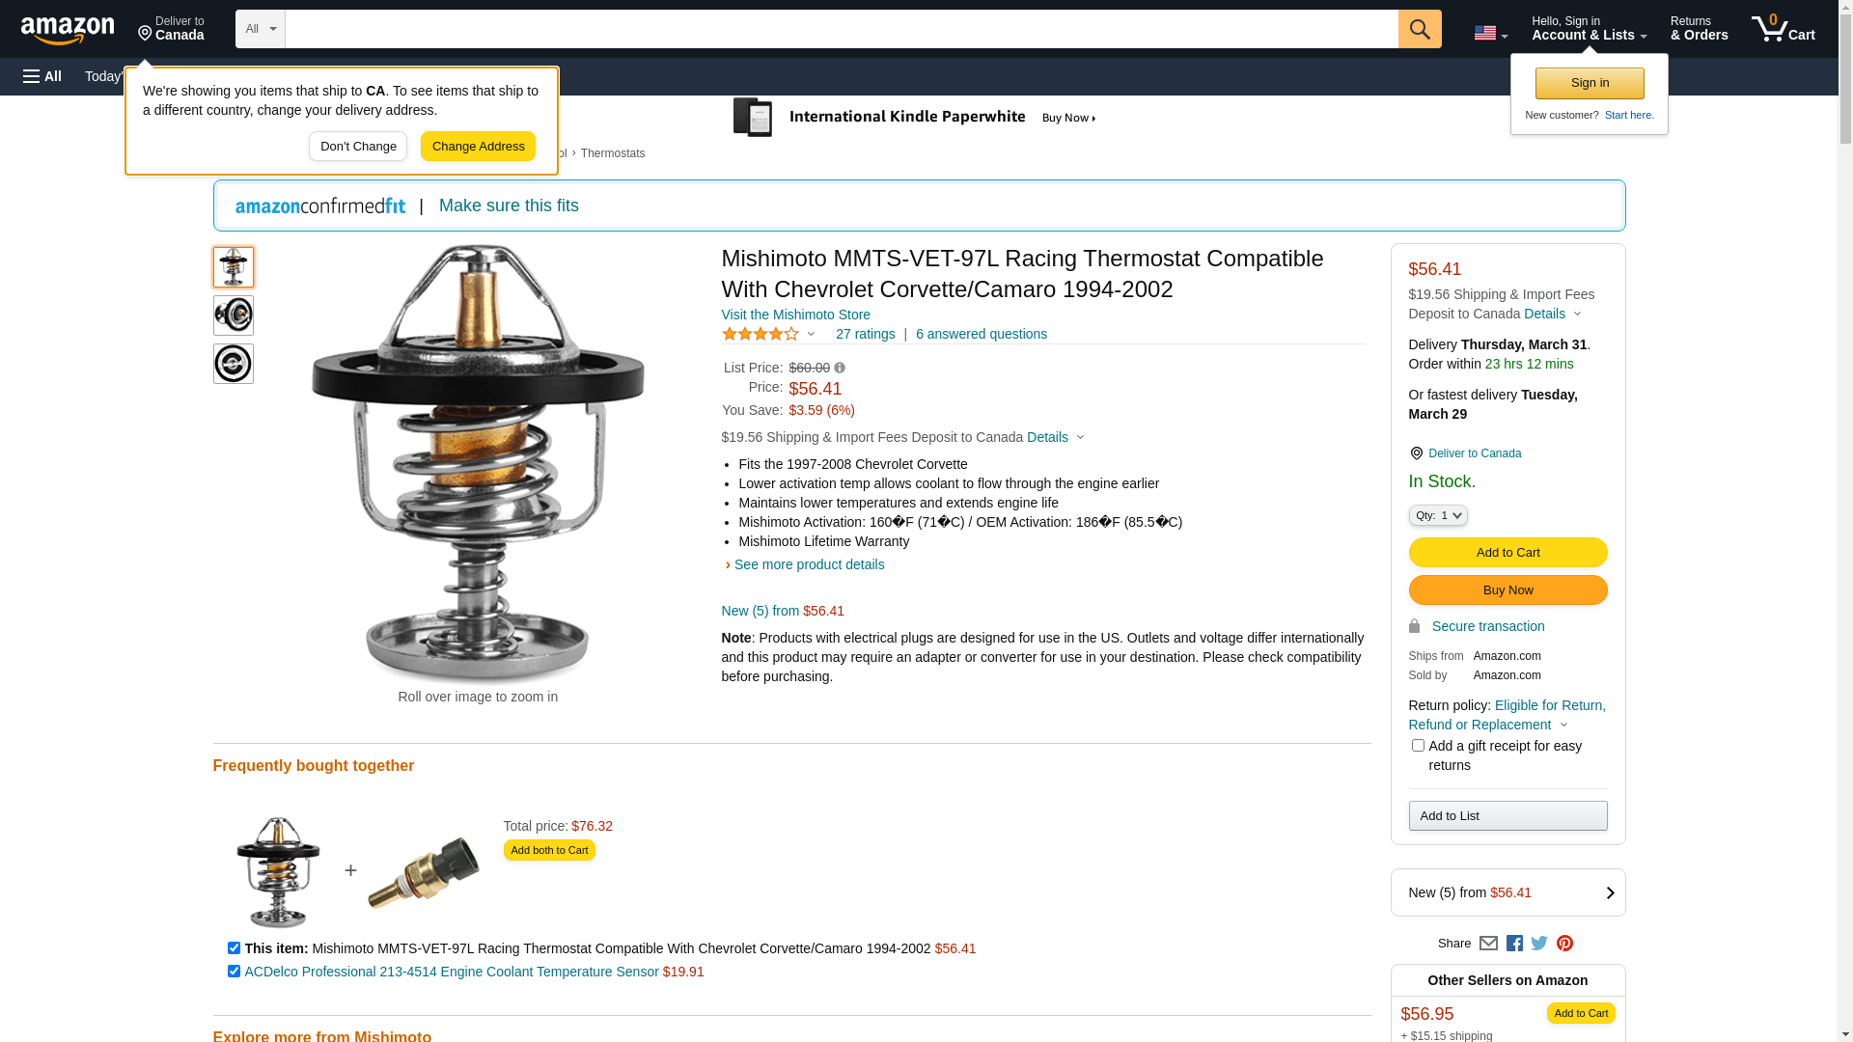Open the Qty quantity dropdown
Viewport: 1853px width, 1042px height.
1438,515
